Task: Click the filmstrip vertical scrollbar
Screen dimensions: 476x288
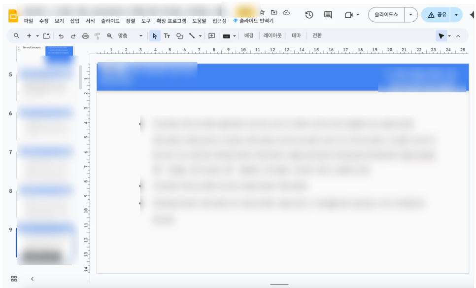Action: tap(80, 77)
